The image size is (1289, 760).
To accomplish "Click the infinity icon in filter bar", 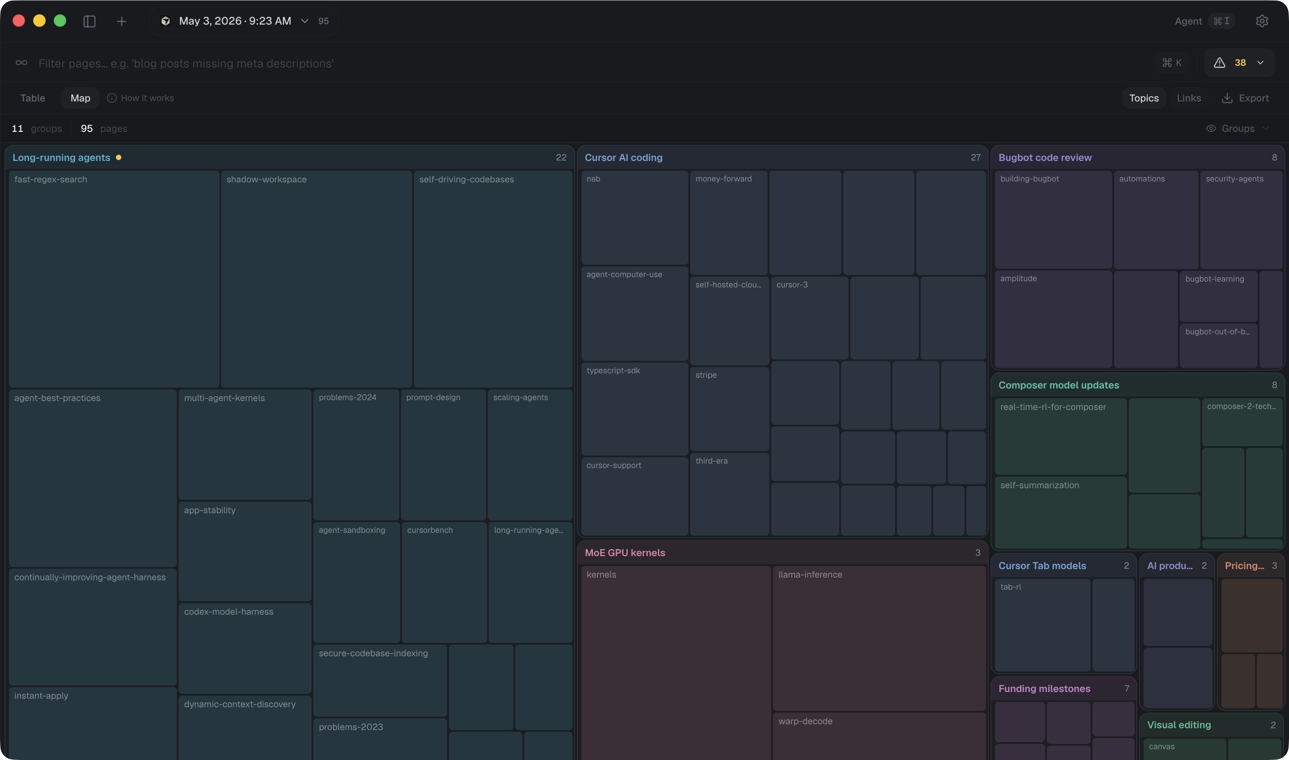I will (21, 63).
